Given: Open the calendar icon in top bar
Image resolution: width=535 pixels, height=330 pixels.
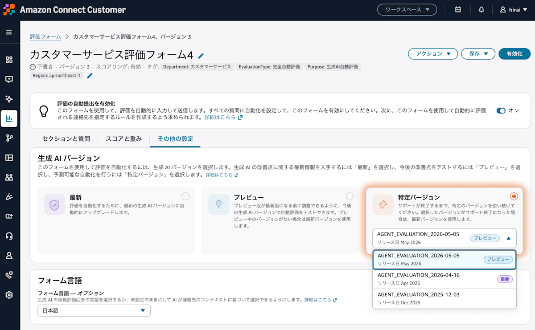Looking at the screenshot, I should pyautogui.click(x=458, y=9).
